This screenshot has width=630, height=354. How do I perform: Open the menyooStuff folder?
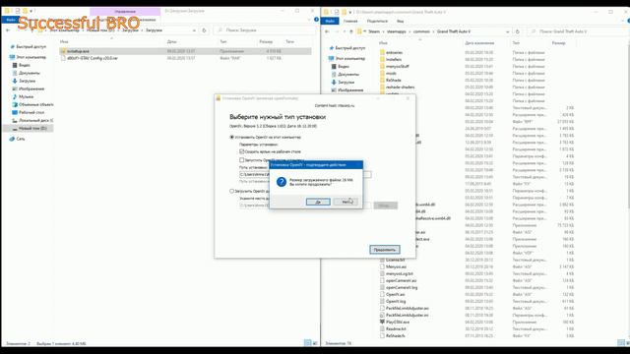click(398, 66)
